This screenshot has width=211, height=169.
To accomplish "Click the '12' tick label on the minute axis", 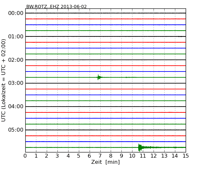I will [154, 156].
